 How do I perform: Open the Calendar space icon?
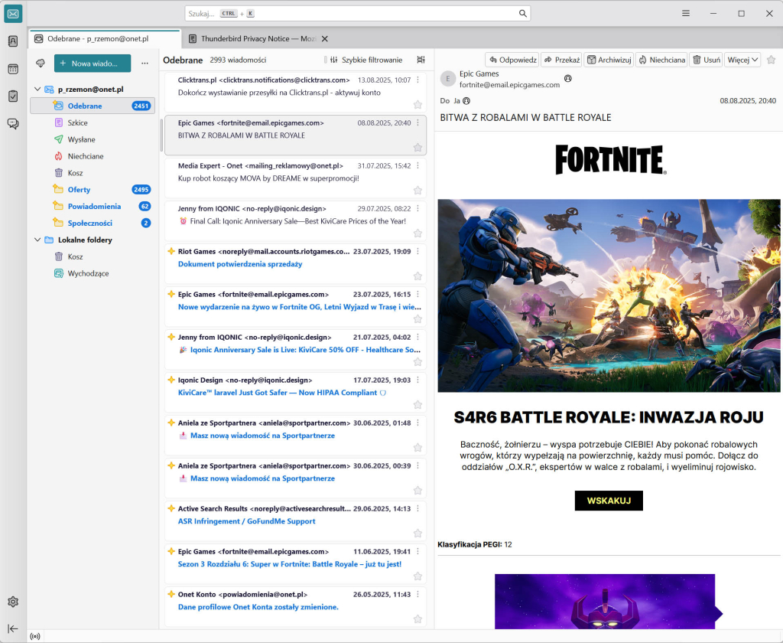13,69
